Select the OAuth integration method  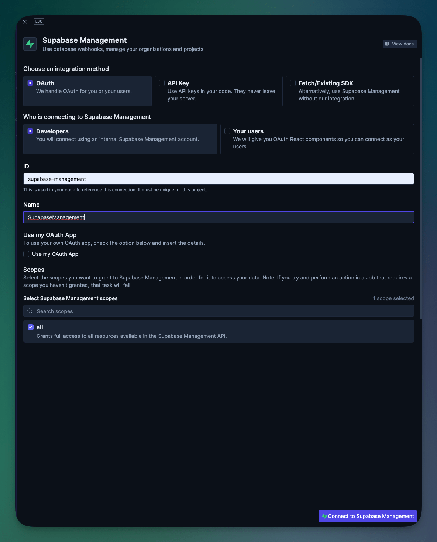pyautogui.click(x=87, y=91)
